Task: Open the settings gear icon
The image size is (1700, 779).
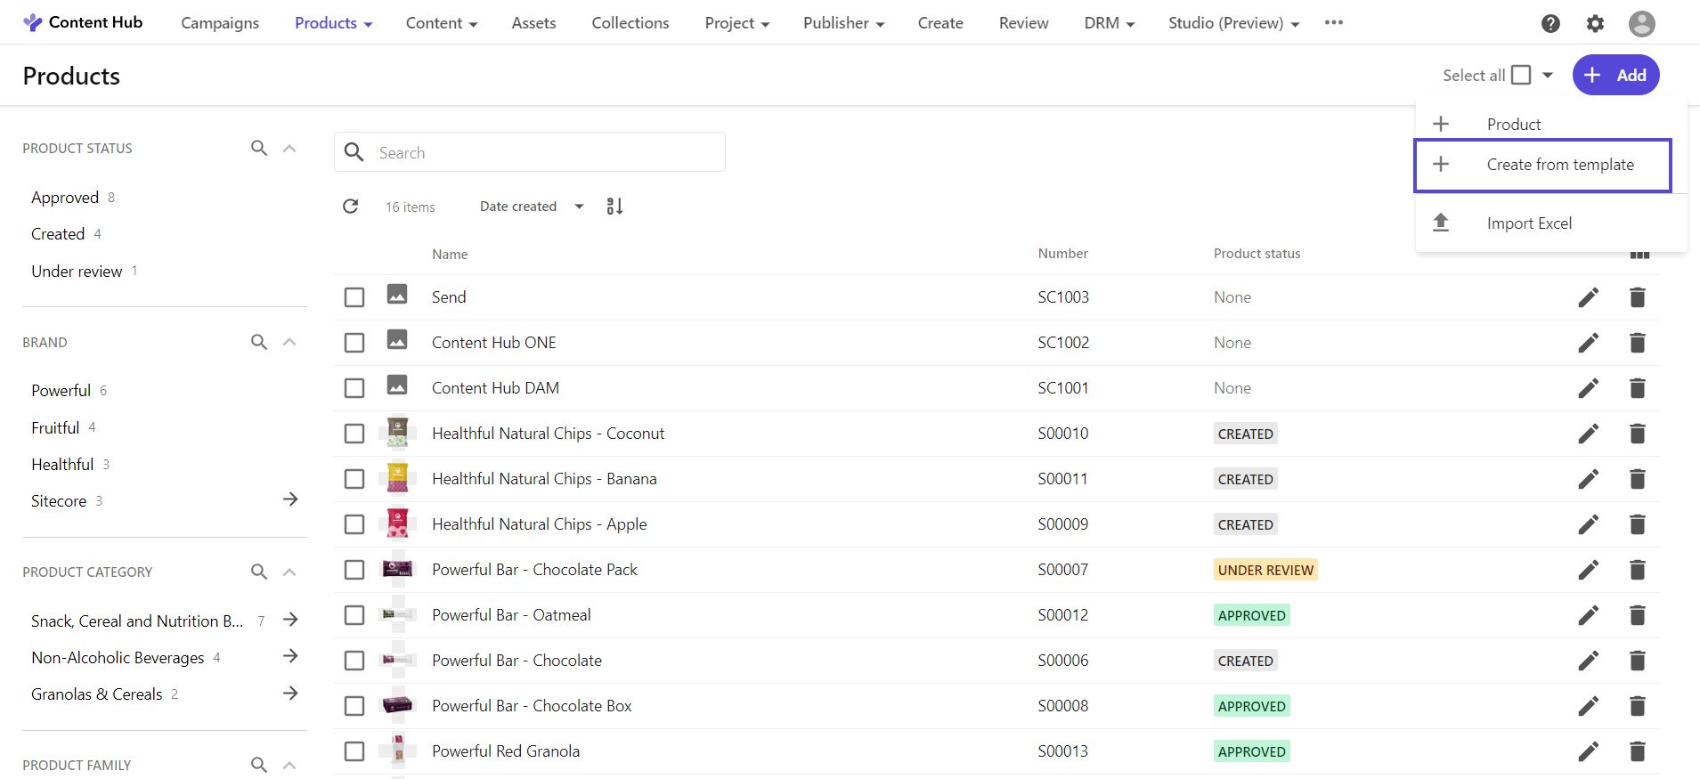Action: pyautogui.click(x=1595, y=24)
